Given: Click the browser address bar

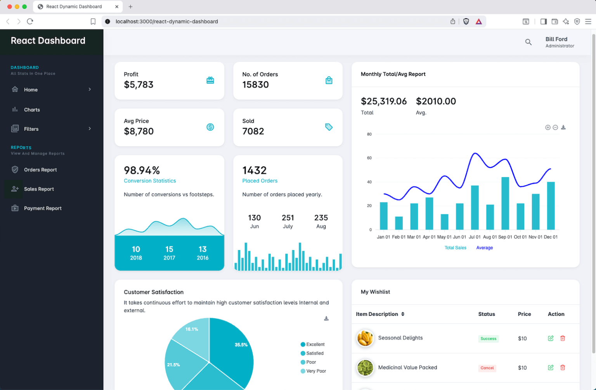Looking at the screenshot, I should (167, 21).
